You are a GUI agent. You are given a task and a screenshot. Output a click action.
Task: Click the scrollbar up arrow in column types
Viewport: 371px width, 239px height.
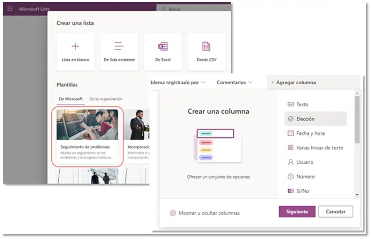(357, 93)
